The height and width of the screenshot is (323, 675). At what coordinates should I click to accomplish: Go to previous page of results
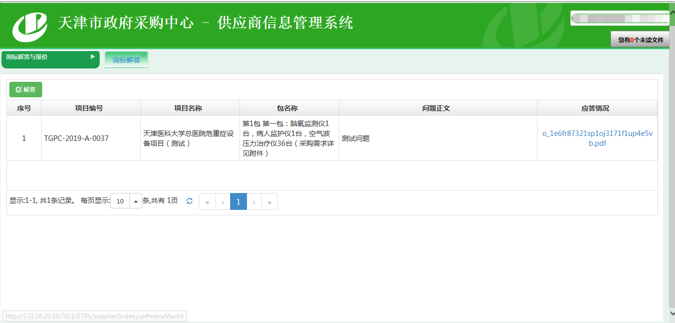point(223,202)
